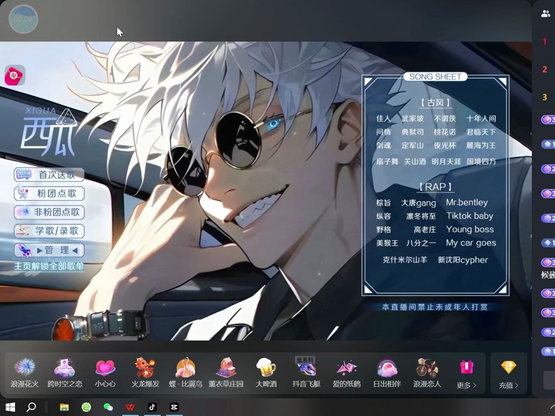Image resolution: width=555 pixels, height=416 pixels.
Task: Click the song title 明月天涯
Action: click(x=446, y=162)
